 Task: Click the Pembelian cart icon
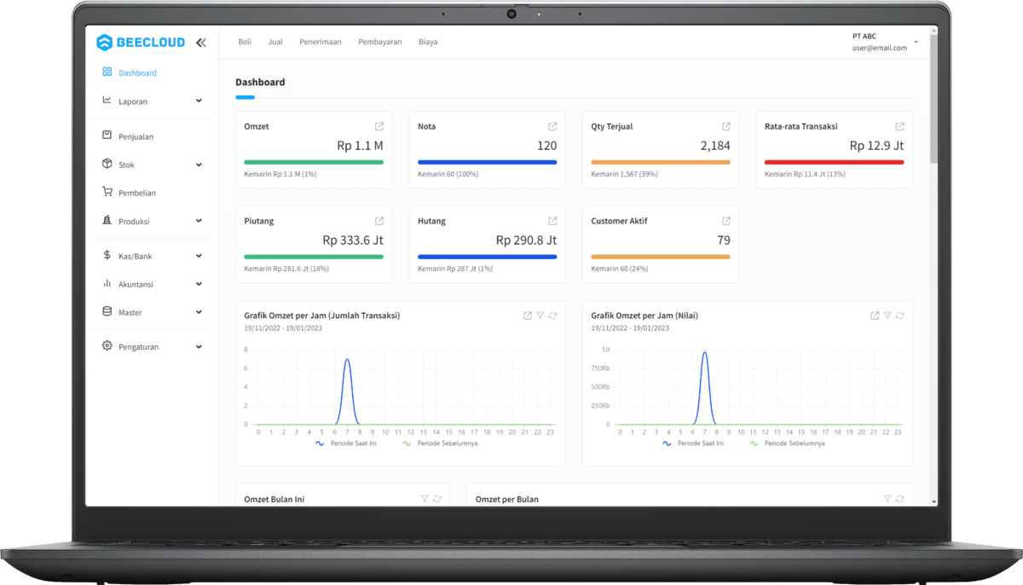(x=107, y=192)
